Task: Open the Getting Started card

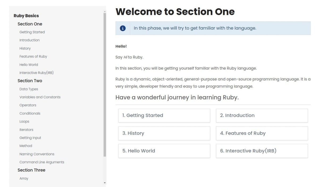Action: (x=164, y=115)
